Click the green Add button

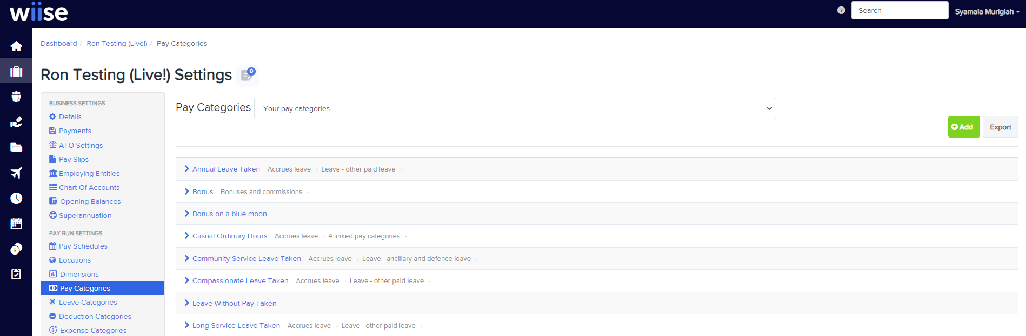[964, 127]
